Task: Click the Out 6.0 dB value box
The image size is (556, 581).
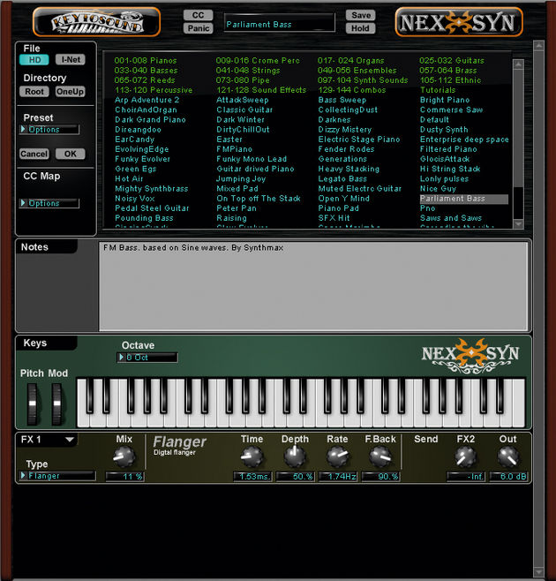Action: pos(508,477)
